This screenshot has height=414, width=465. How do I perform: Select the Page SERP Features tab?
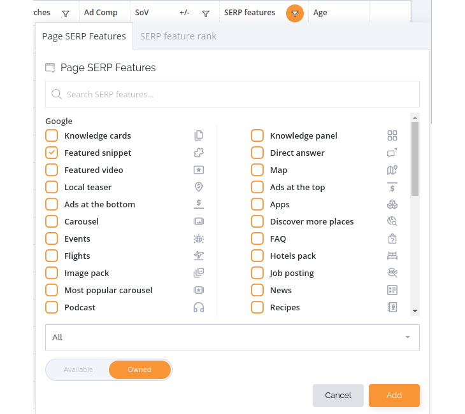84,36
